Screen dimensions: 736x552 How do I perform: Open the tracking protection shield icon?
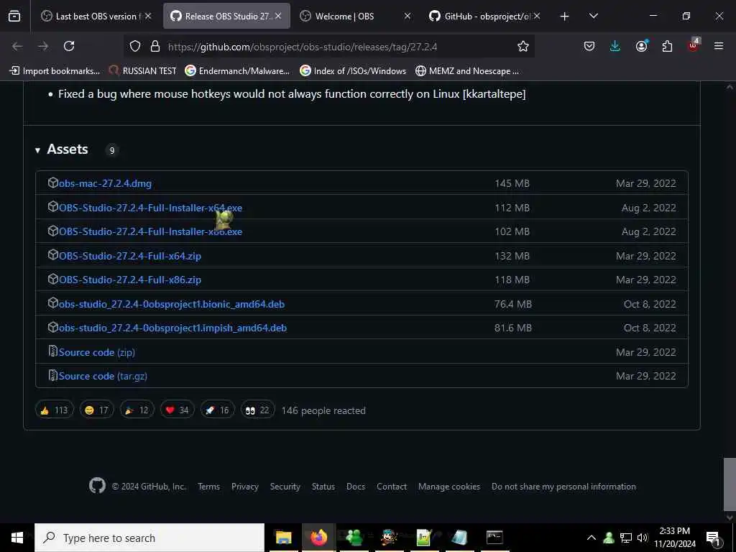135,46
